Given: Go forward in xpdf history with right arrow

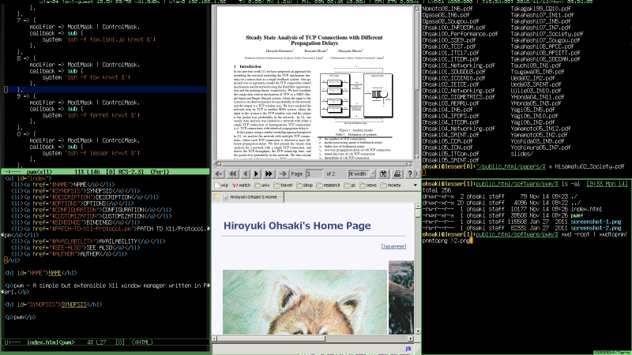Looking at the screenshot, I should (x=283, y=174).
